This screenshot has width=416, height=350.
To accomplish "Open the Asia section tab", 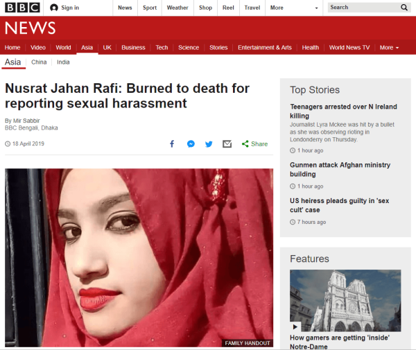I will (87, 48).
